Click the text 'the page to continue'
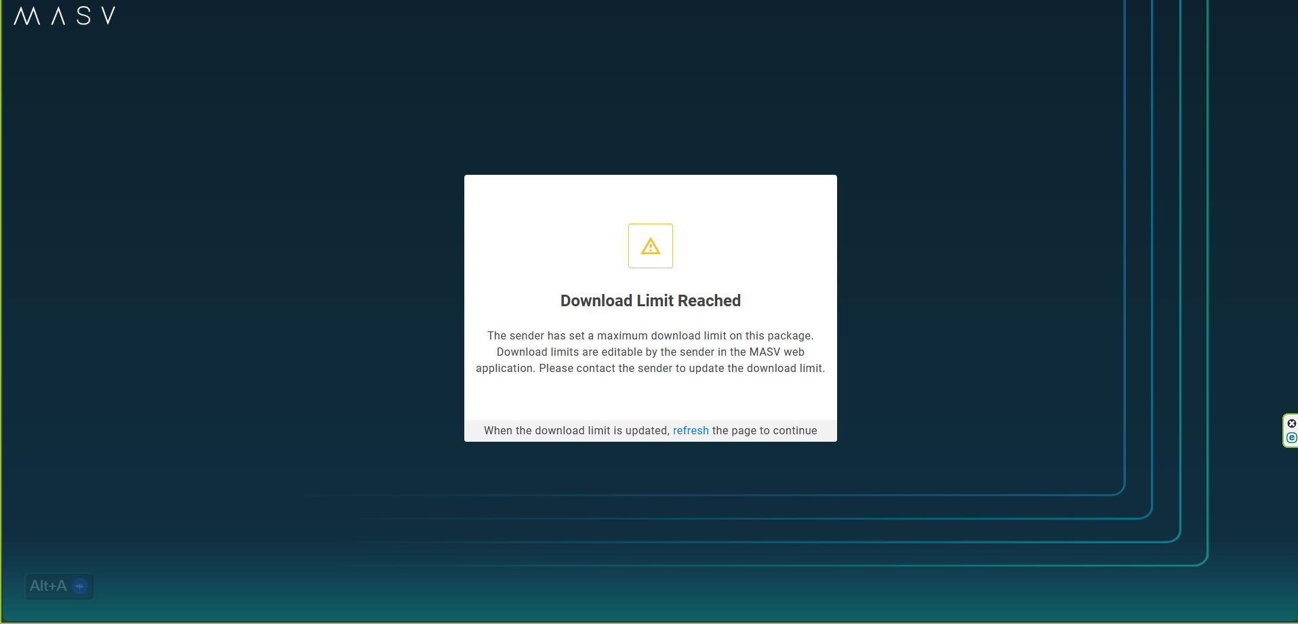The height and width of the screenshot is (624, 1298). [765, 431]
